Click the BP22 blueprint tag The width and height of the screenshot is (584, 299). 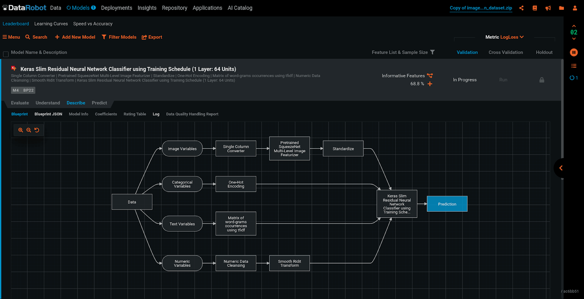click(28, 90)
